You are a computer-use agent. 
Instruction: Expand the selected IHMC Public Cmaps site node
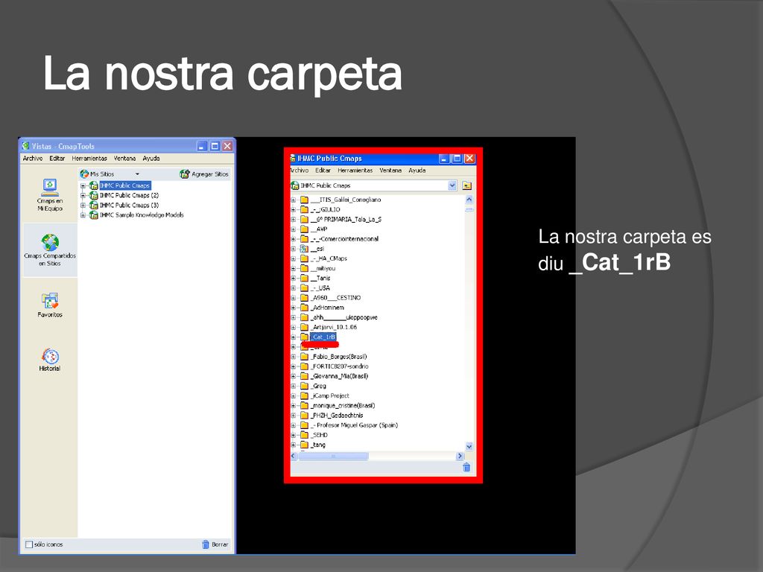pyautogui.click(x=83, y=185)
